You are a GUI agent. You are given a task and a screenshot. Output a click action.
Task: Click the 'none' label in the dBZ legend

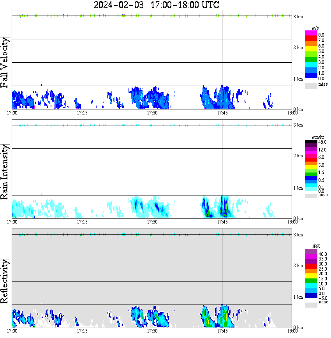point(323,302)
